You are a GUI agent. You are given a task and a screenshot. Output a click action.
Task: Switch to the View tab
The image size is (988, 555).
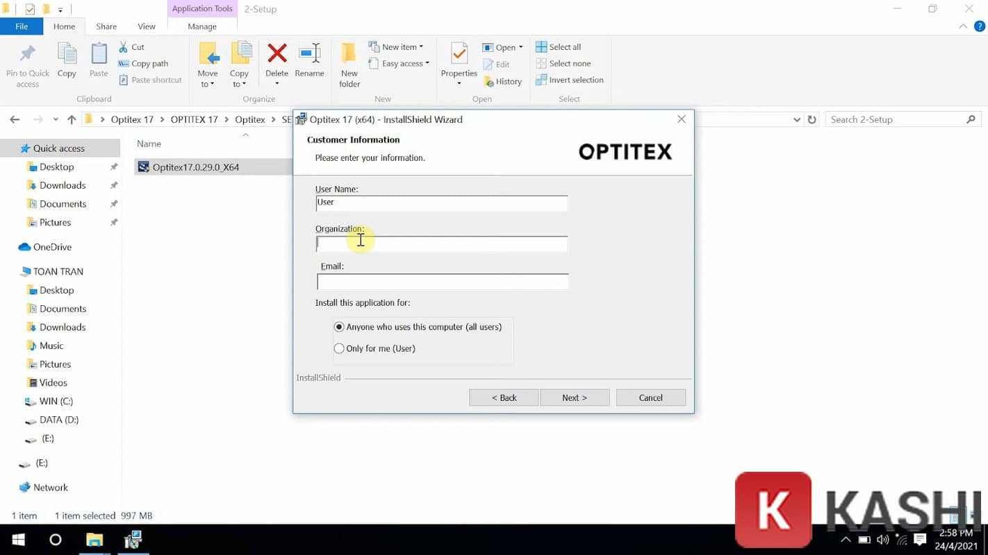[146, 26]
